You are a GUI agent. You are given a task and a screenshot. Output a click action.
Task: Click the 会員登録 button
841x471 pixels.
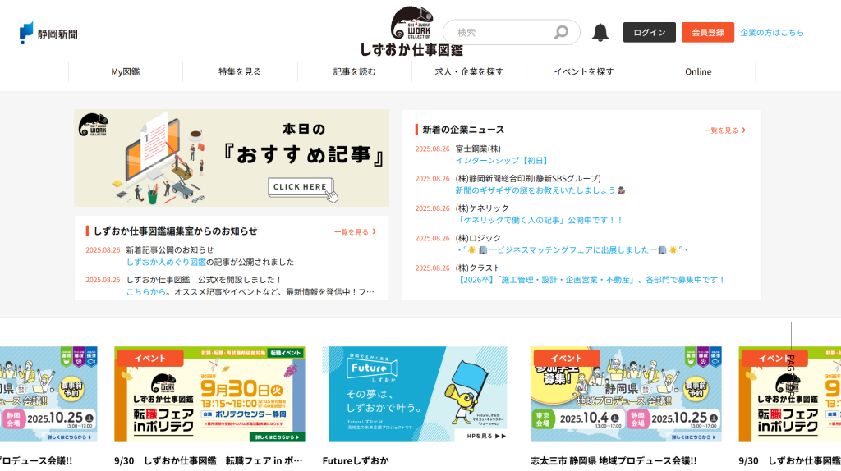pyautogui.click(x=707, y=32)
